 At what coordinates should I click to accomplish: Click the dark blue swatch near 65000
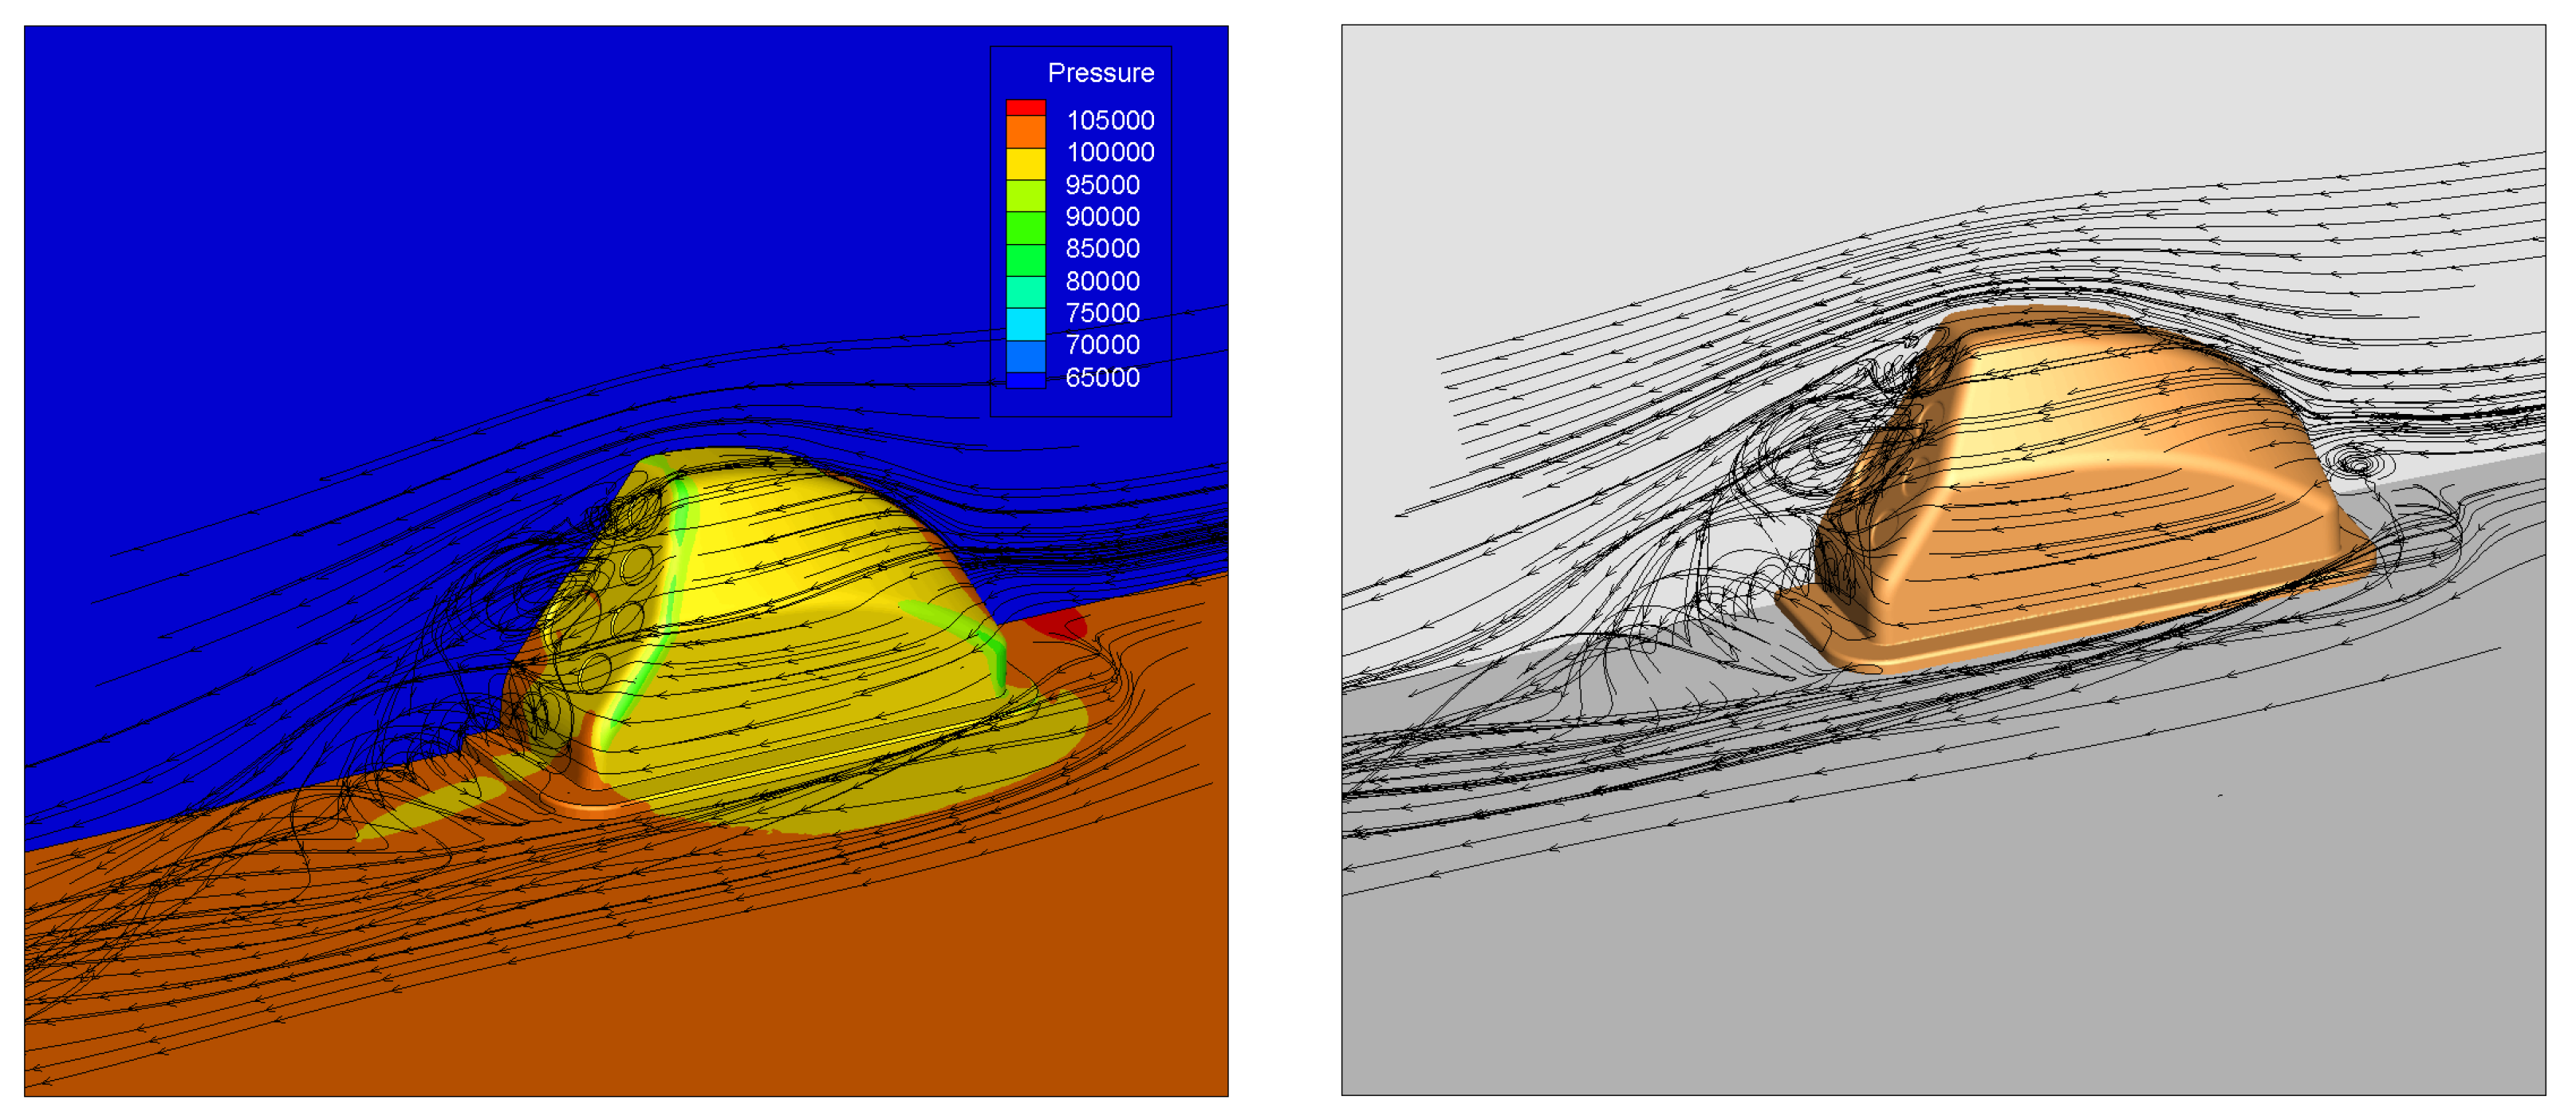1025,380
